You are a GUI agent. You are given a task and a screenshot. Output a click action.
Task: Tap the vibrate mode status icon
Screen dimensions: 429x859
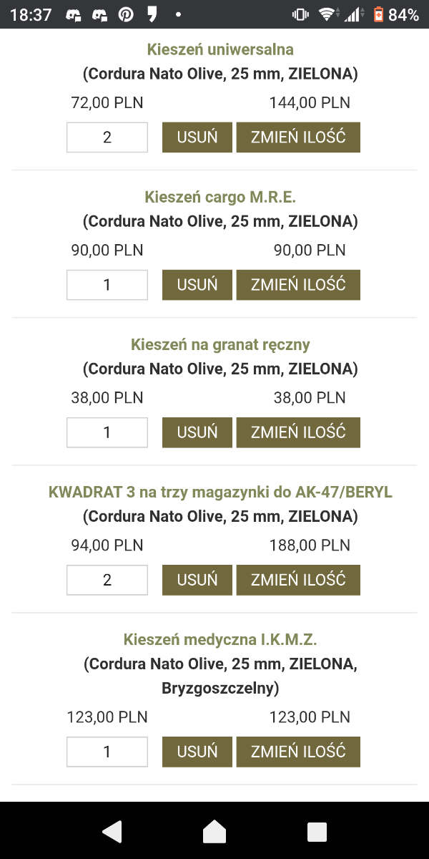300,14
